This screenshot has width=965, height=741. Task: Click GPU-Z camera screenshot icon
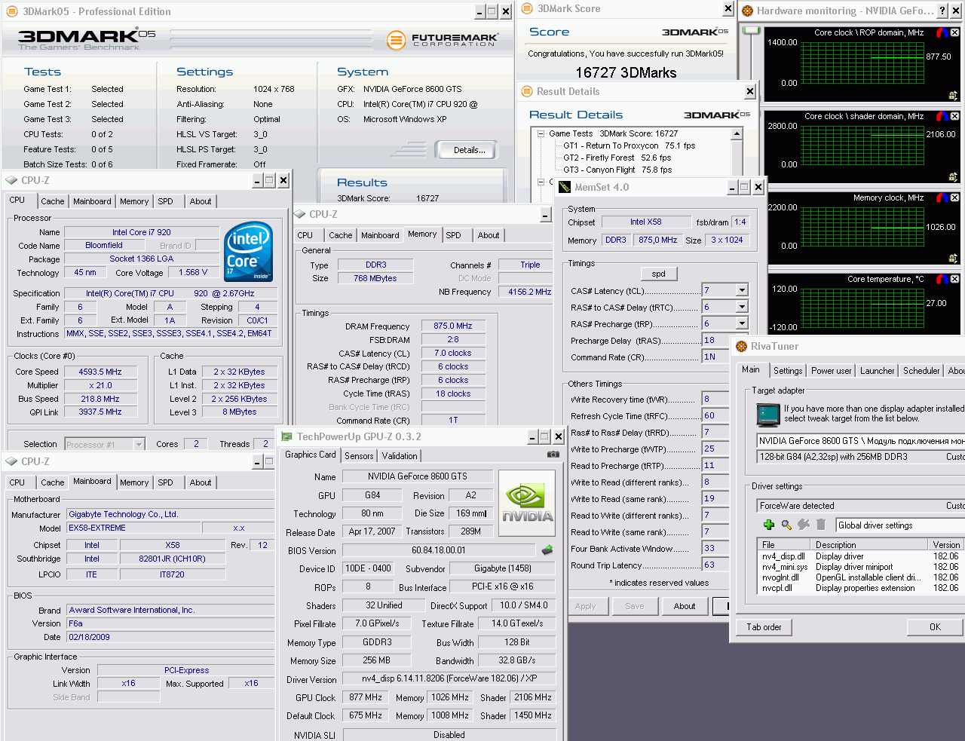click(553, 455)
